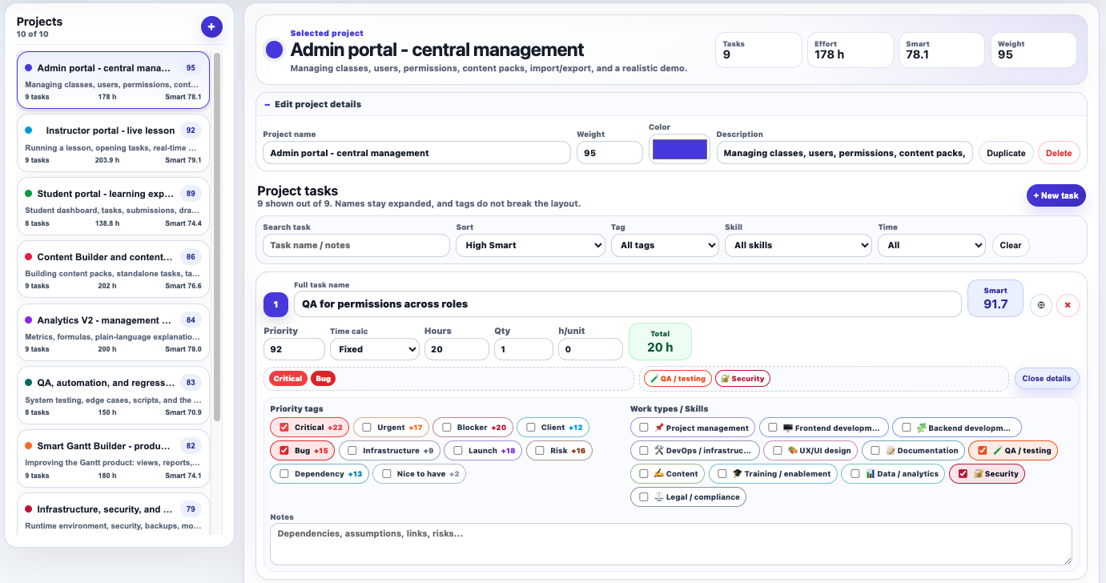This screenshot has height=583, width=1106.
Task: Click the project Description field
Action: click(x=845, y=153)
